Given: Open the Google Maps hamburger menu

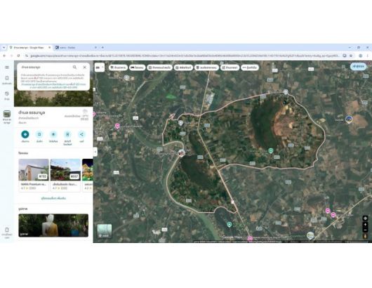Looking at the screenshot, I should coord(7,67).
